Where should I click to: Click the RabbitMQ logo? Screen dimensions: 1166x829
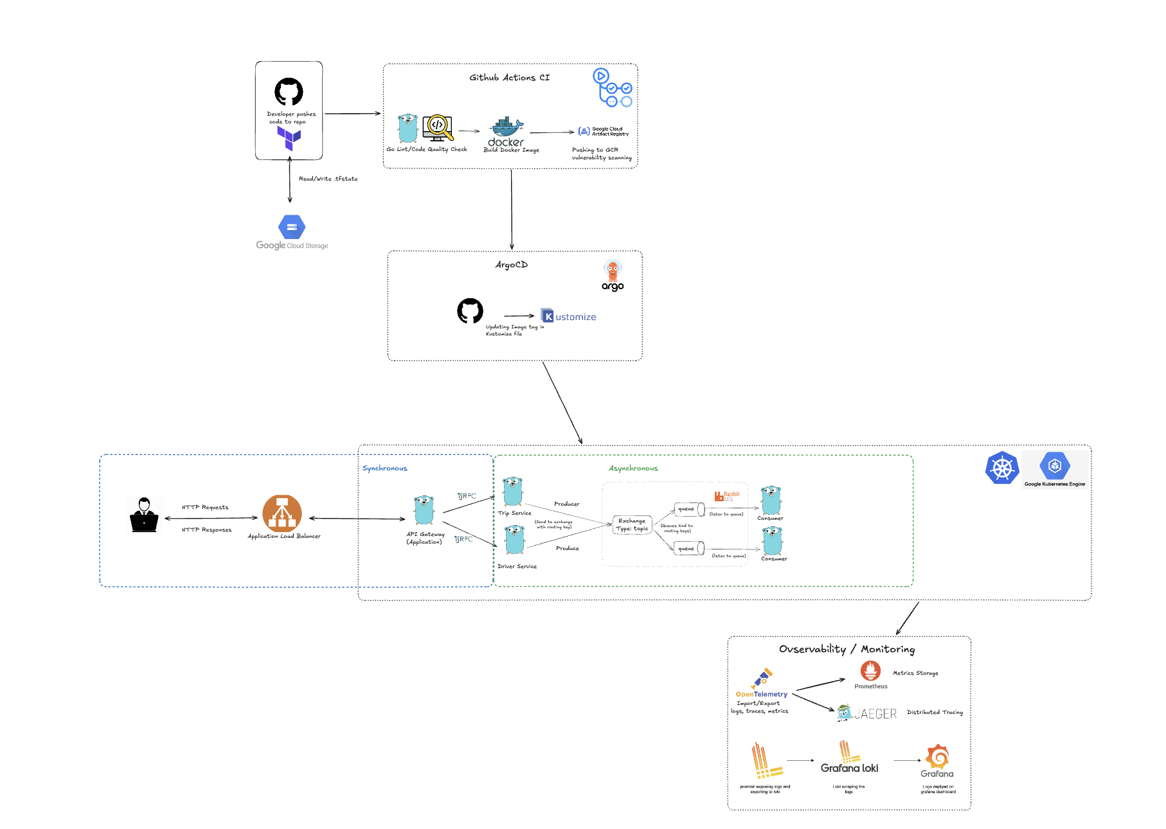pos(727,496)
